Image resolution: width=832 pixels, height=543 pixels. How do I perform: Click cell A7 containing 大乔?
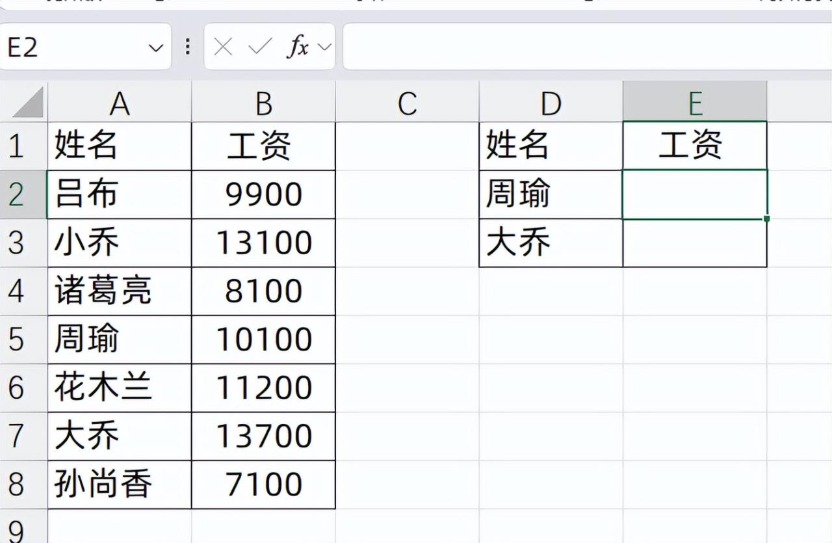(120, 436)
